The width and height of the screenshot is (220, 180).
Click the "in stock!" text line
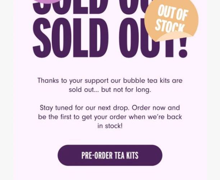(x=110, y=126)
